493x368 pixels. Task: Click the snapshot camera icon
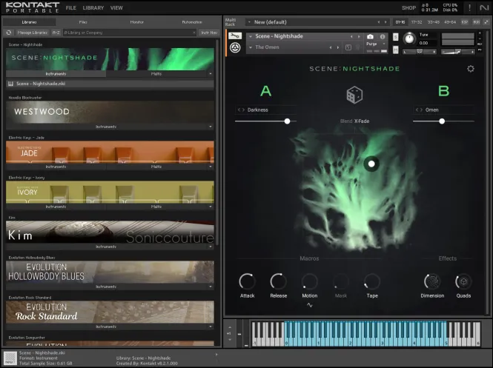tap(371, 36)
